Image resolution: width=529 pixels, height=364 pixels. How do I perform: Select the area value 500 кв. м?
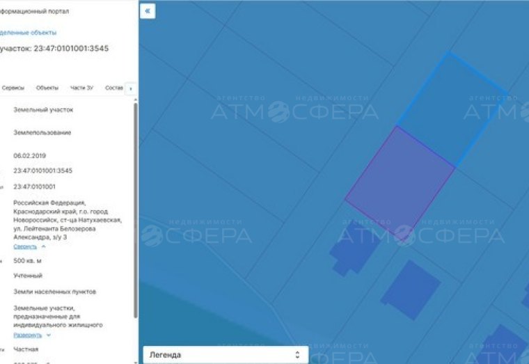pyautogui.click(x=27, y=261)
